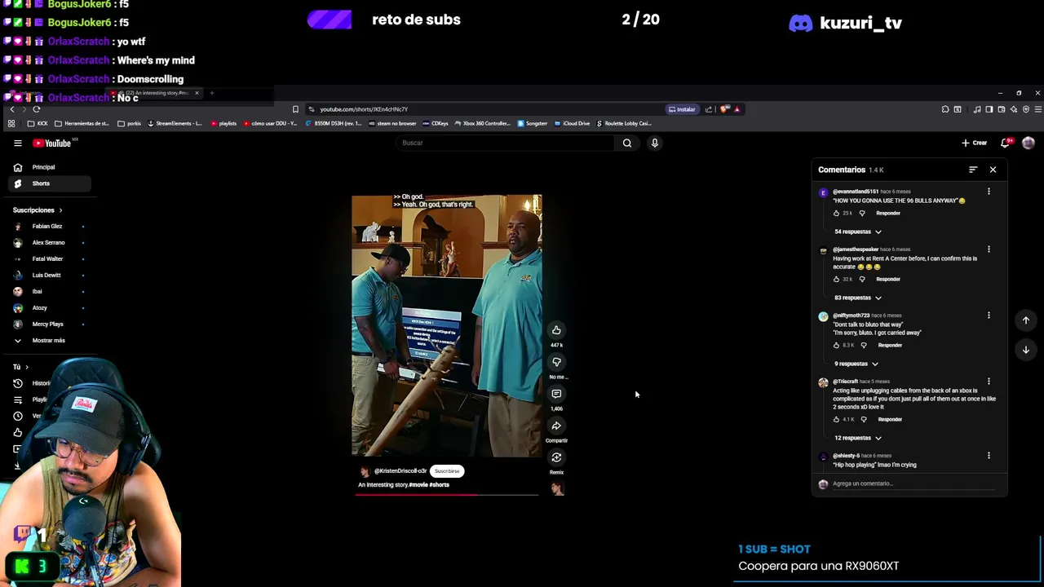The image size is (1044, 587).
Task: Open the YouTube hamburger guide menu
Action: click(x=17, y=143)
